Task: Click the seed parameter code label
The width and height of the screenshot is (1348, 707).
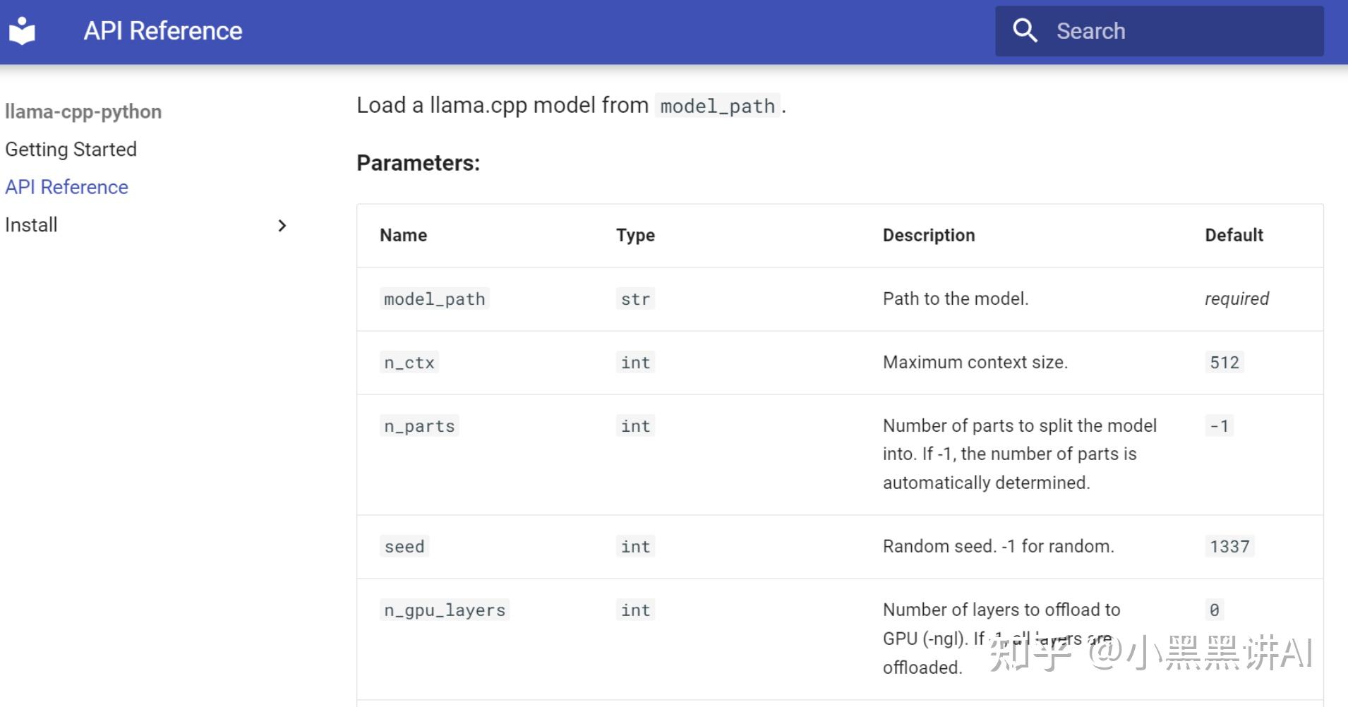Action: (404, 547)
